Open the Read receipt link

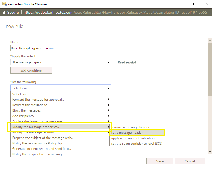(127, 62)
